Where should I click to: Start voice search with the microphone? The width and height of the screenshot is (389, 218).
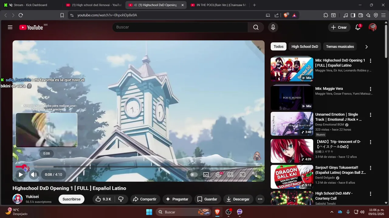point(273,27)
